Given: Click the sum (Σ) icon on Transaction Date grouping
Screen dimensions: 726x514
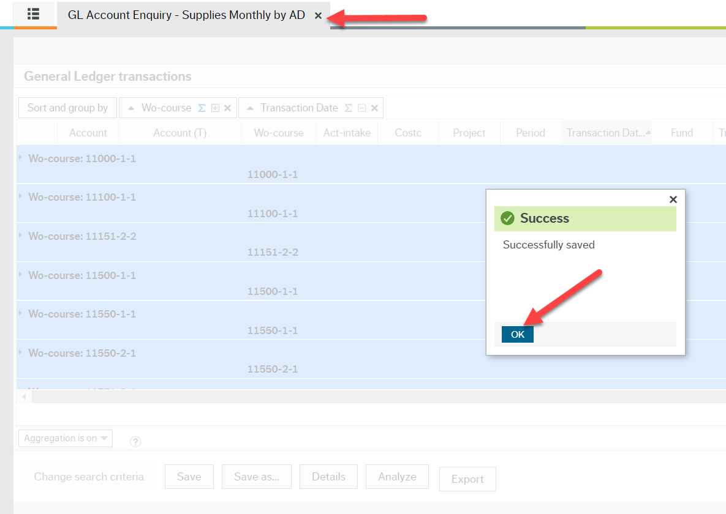Looking at the screenshot, I should click(x=348, y=107).
